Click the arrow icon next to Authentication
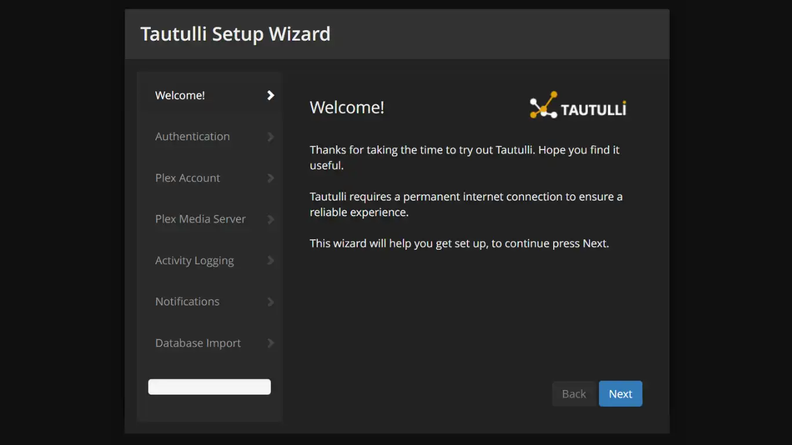The image size is (792, 445). (x=270, y=136)
